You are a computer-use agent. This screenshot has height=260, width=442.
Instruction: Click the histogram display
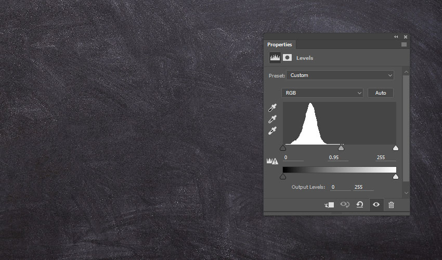pyautogui.click(x=340, y=123)
